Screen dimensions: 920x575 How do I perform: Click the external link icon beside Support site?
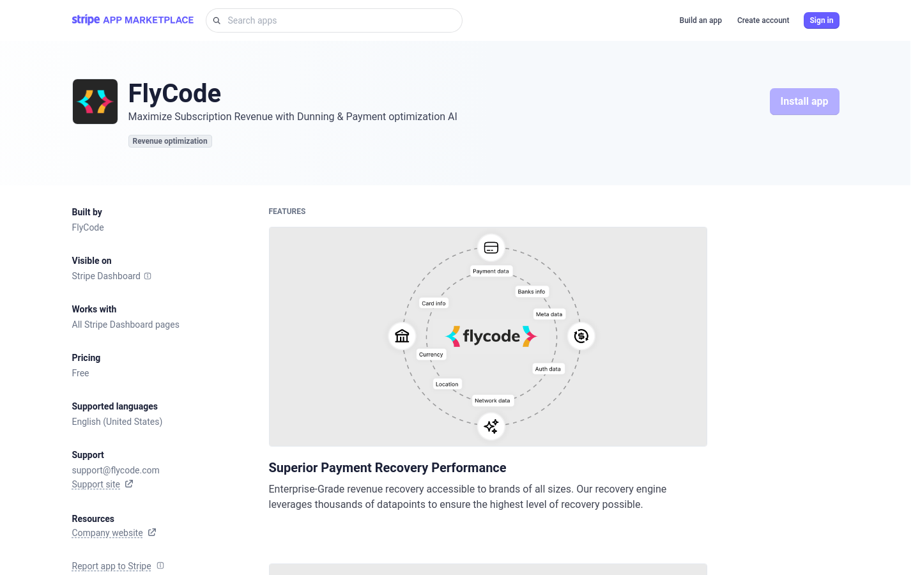pos(128,484)
